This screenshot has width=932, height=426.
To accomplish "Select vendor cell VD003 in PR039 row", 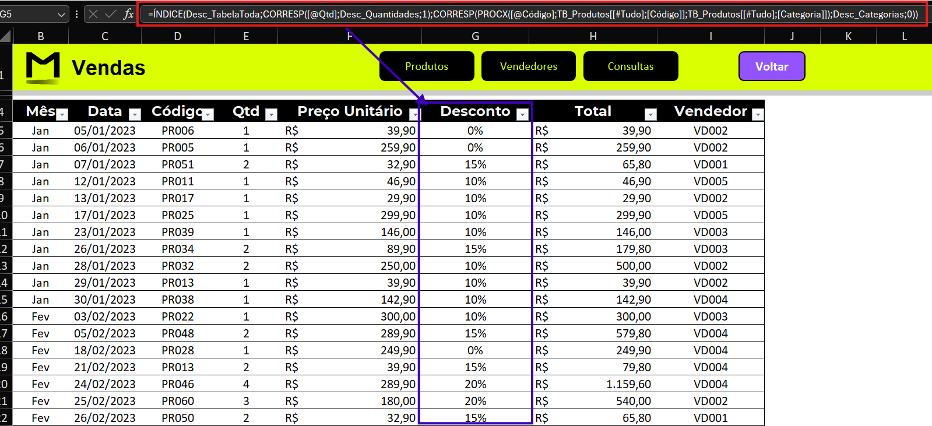I will pos(711,232).
